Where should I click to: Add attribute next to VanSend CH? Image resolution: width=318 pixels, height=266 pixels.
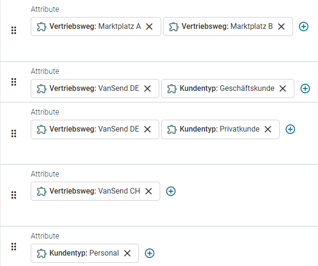click(x=171, y=191)
